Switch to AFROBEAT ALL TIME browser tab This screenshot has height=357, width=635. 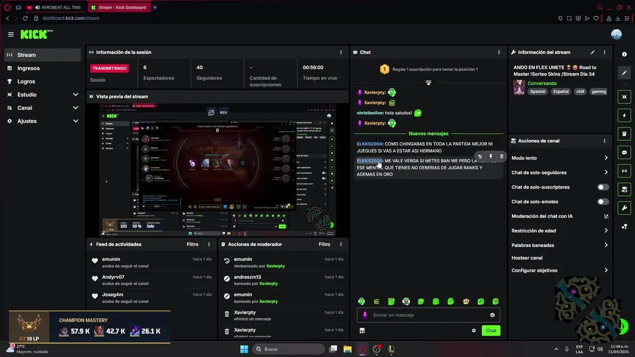click(56, 7)
